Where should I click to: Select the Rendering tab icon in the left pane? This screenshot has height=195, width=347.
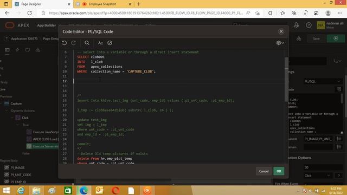[x=7, y=50]
